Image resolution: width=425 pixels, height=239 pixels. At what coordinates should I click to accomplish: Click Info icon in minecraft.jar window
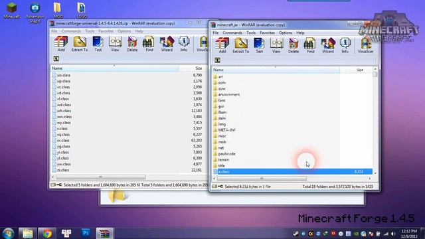point(345,45)
